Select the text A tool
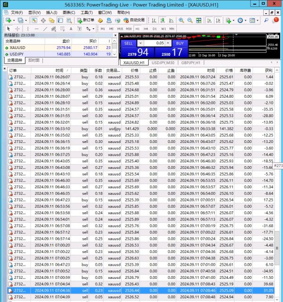This screenshot has height=302, width=283. pos(71,29)
